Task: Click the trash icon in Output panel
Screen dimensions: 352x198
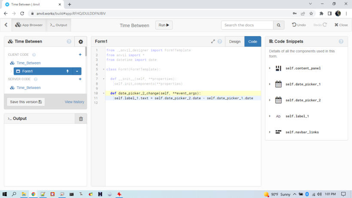Action: 80,119
